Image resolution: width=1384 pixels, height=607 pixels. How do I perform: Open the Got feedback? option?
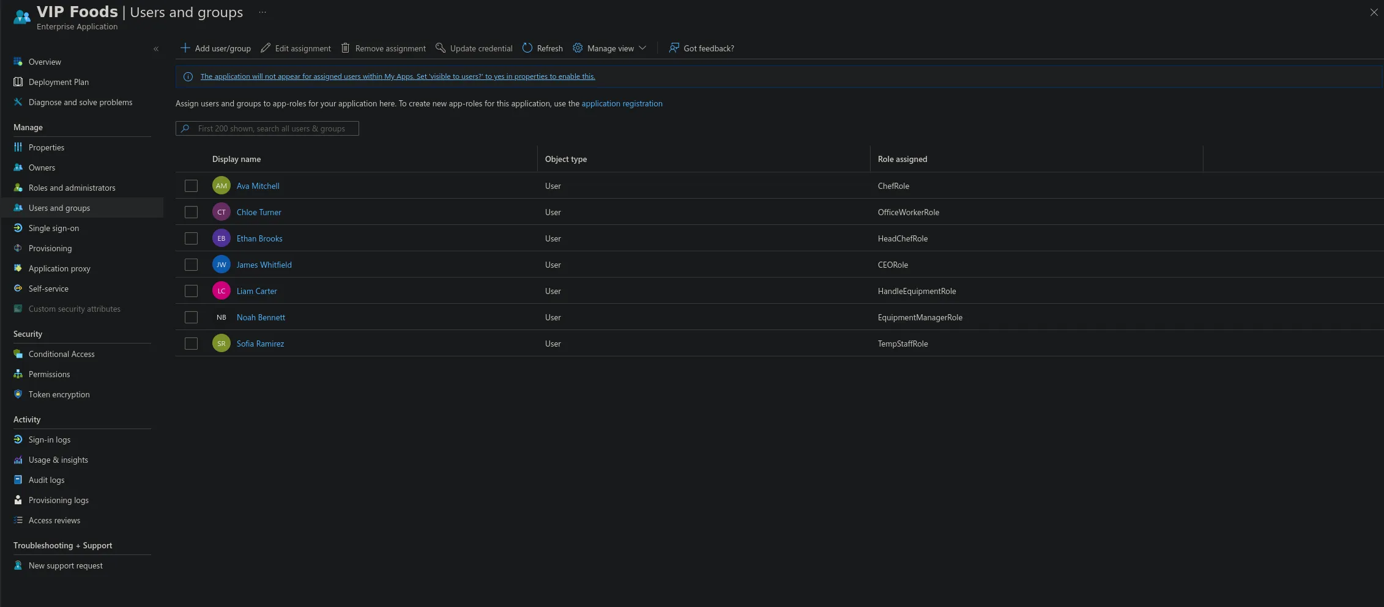(701, 48)
